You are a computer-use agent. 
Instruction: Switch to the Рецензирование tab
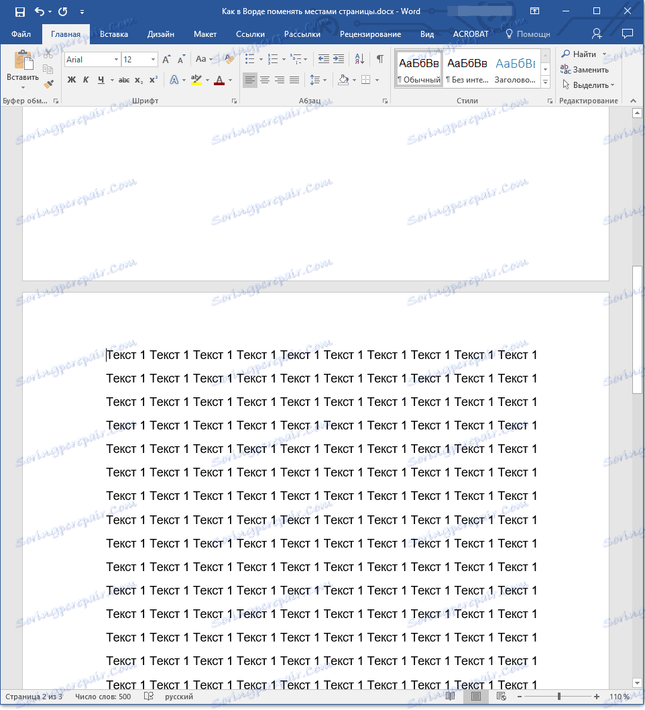point(371,34)
